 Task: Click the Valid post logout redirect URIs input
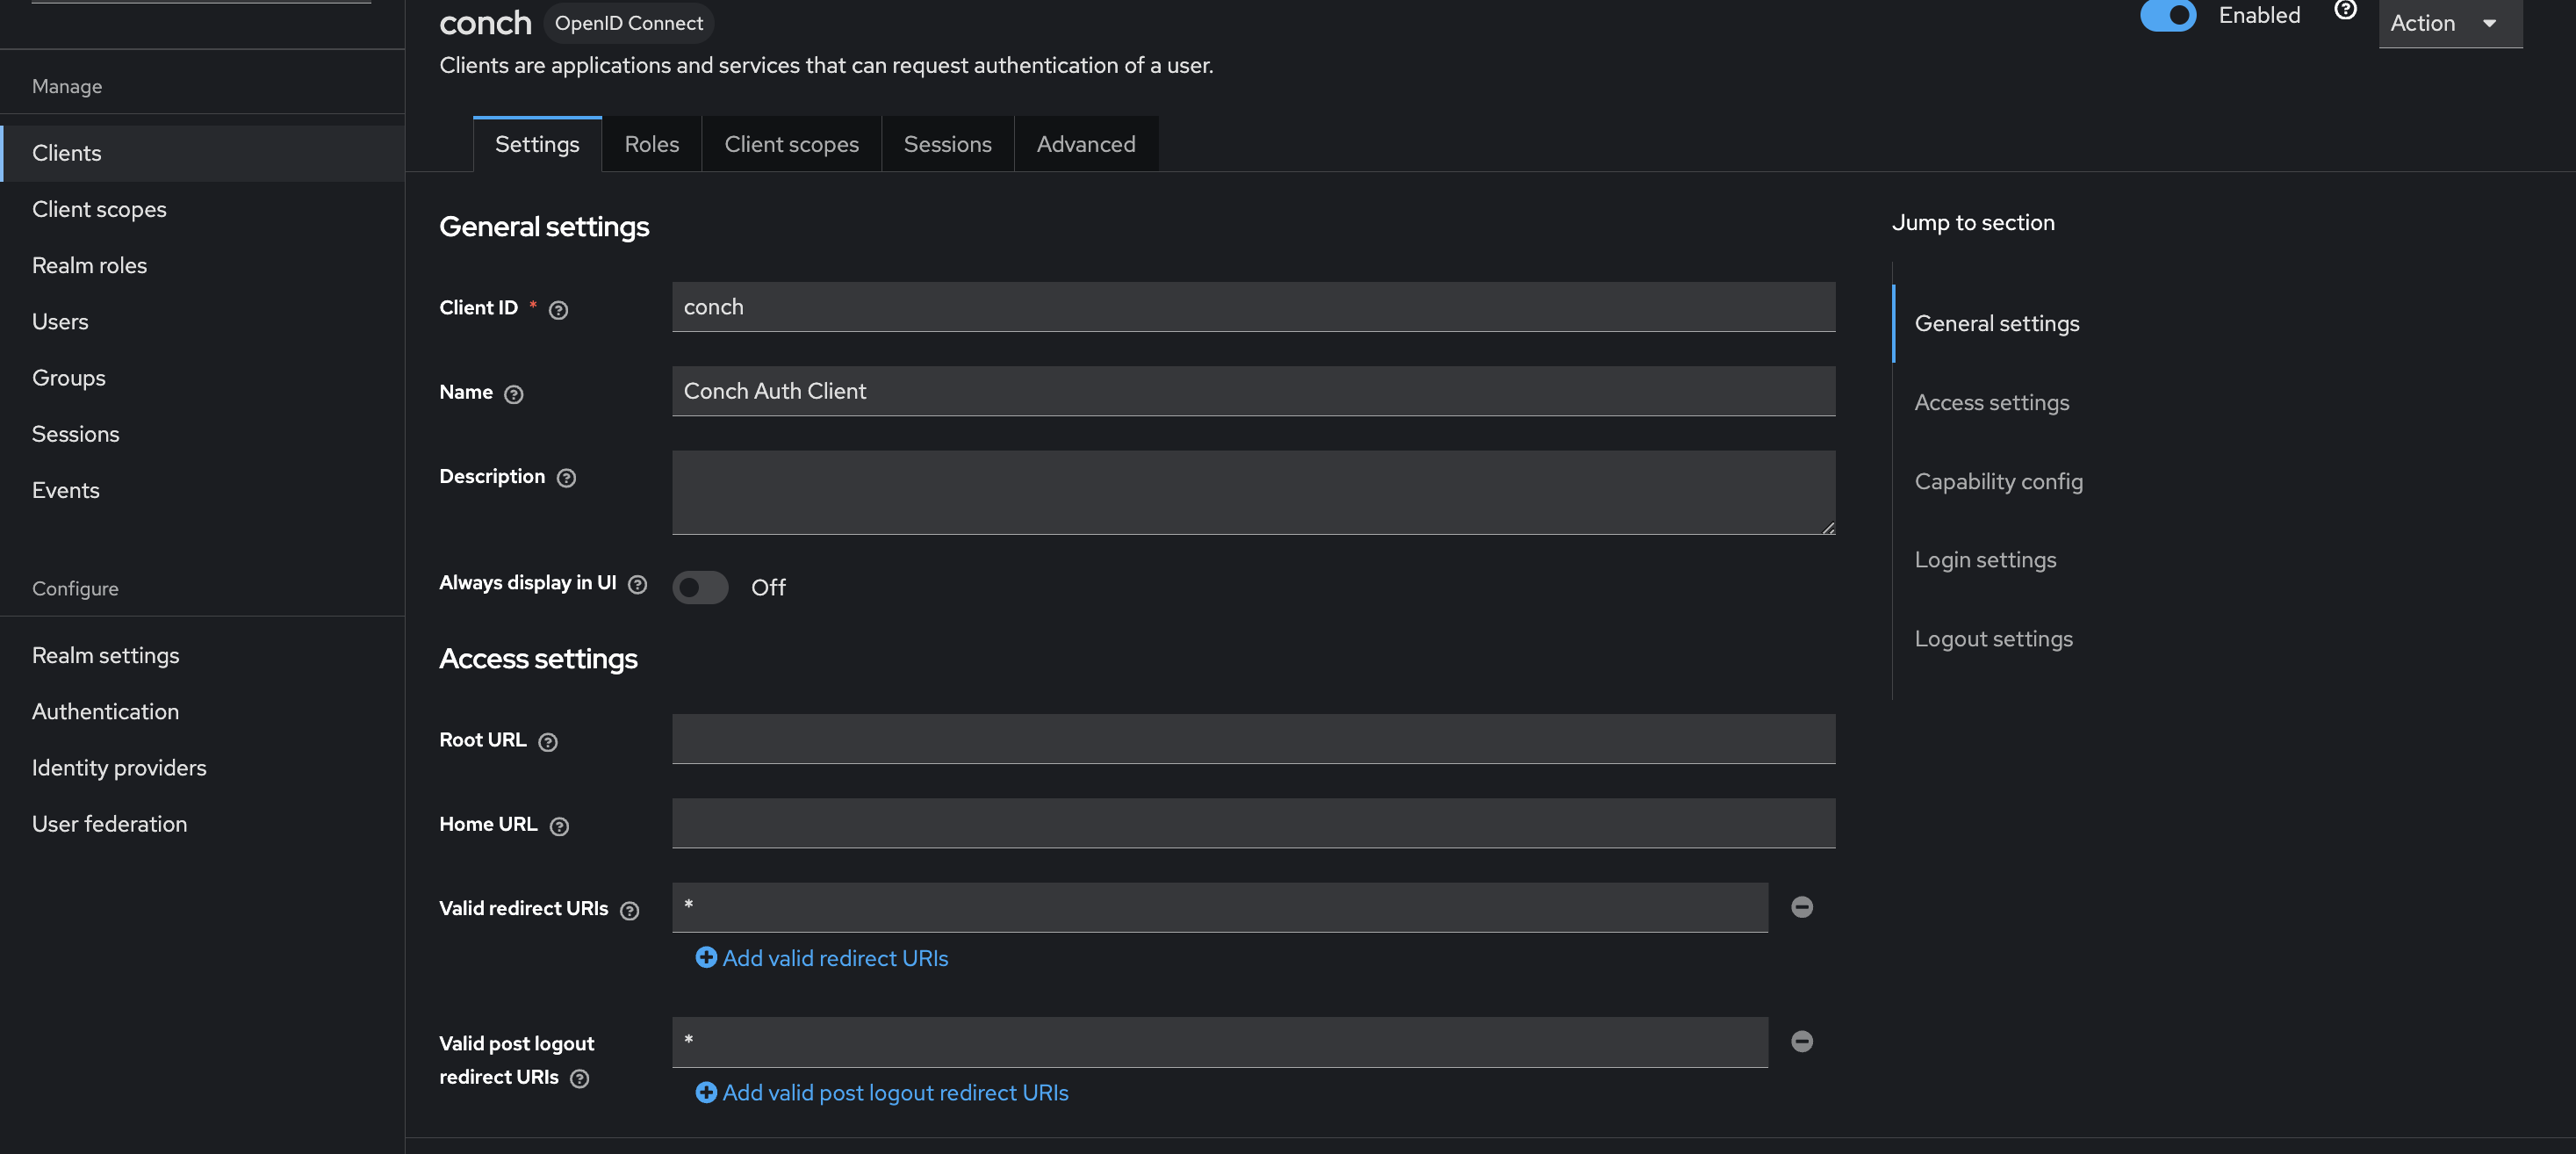click(1220, 1042)
